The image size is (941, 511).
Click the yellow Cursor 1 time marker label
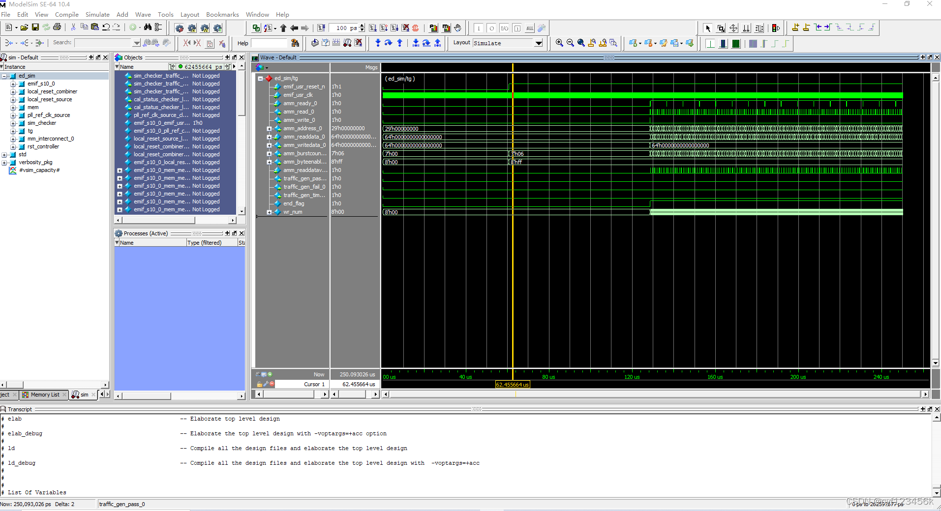[x=513, y=385]
